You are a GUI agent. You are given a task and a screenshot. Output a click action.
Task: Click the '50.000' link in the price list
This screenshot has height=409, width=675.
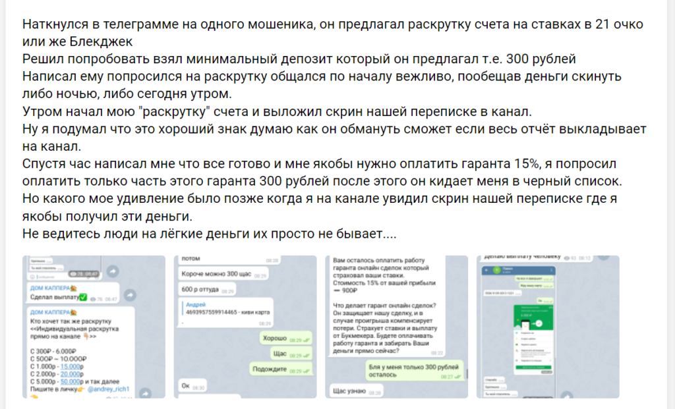point(70,381)
